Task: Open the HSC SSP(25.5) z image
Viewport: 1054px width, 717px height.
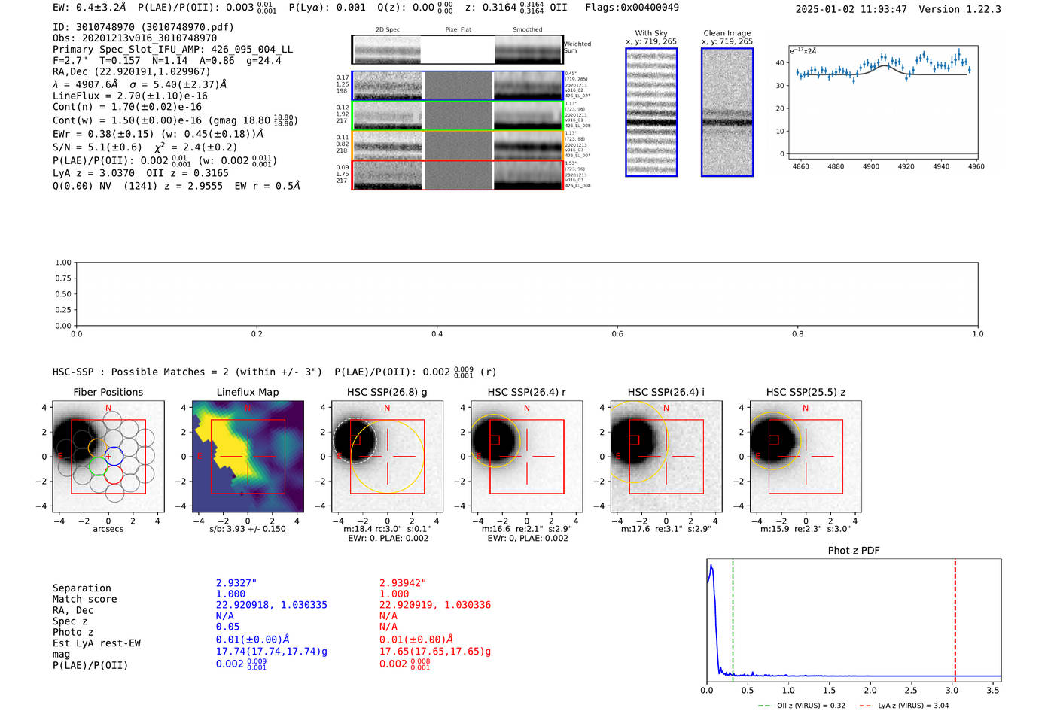Action: pos(806,457)
